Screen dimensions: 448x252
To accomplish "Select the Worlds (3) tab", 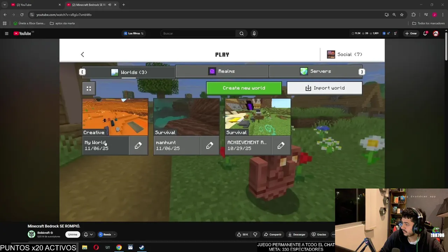I will [x=129, y=72].
